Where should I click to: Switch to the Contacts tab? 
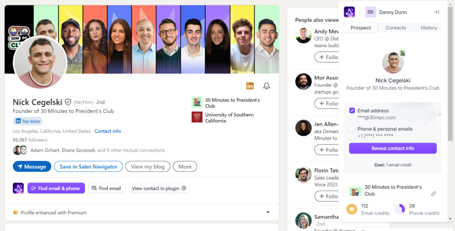395,28
